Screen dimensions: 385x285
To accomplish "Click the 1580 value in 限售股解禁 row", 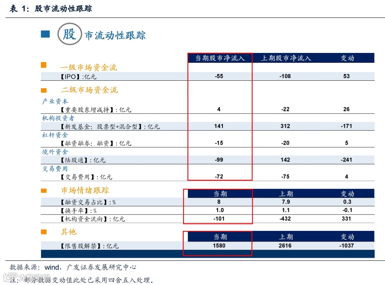I will pyautogui.click(x=219, y=246).
